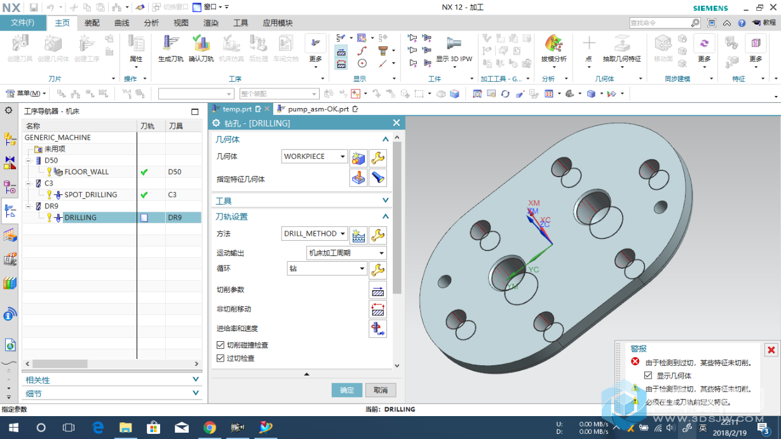Open the Assembly Navigator sidebar icon
Viewport: 781px width, 439px height.
[x=10, y=139]
